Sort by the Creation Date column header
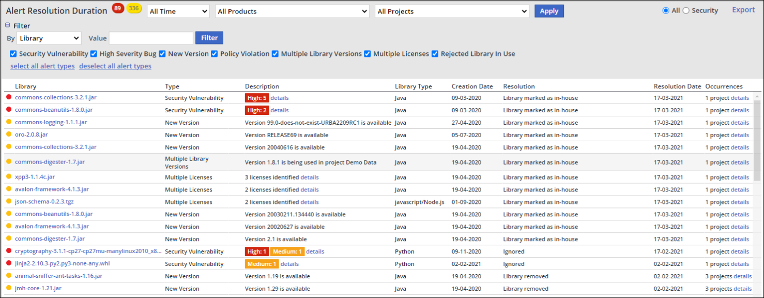The height and width of the screenshot is (298, 764). 472,86
